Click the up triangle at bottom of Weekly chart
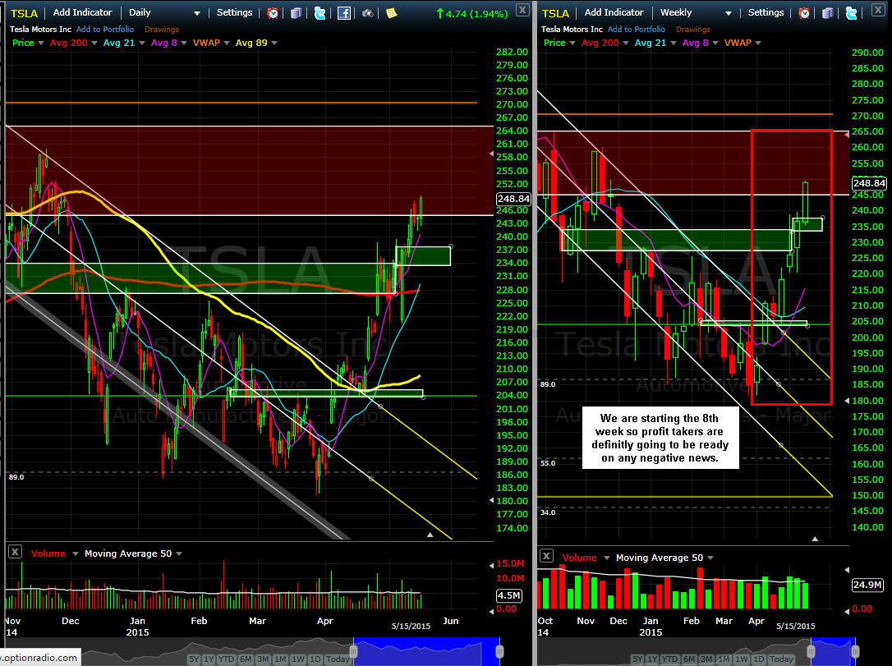This screenshot has width=892, height=666. tap(815, 538)
